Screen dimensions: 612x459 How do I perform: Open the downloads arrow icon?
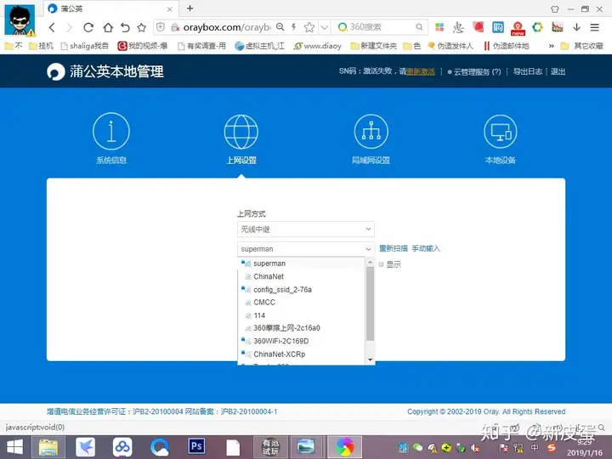pos(576,27)
